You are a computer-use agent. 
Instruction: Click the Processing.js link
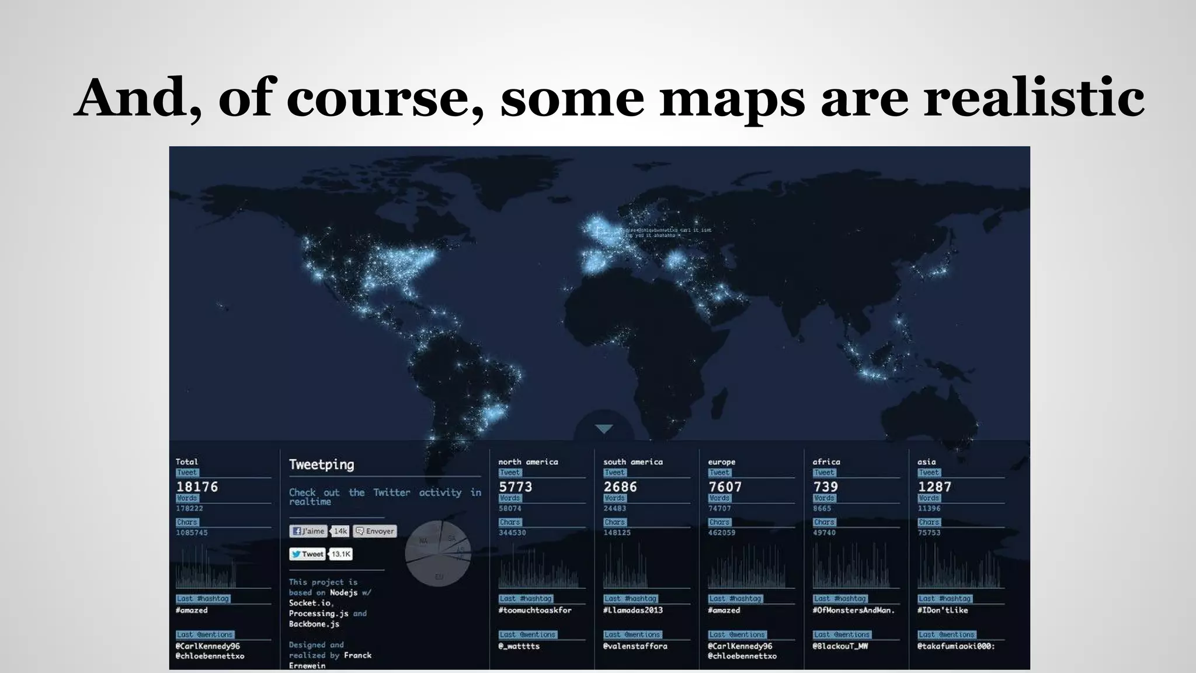[x=319, y=613]
